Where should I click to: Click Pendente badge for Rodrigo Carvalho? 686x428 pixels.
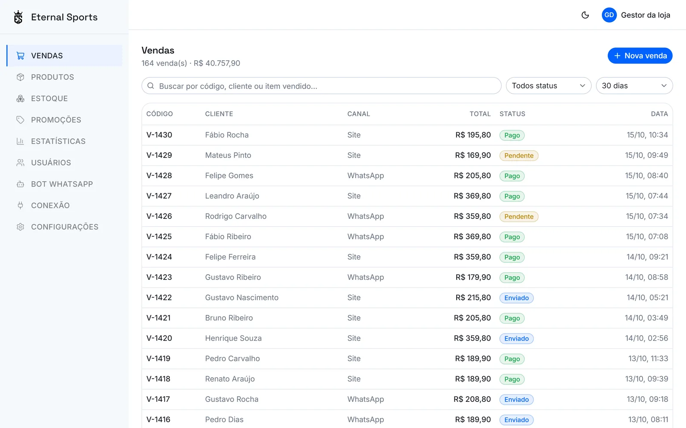(x=519, y=217)
